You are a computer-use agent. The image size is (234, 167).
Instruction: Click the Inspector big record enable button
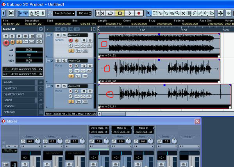click(x=6, y=43)
